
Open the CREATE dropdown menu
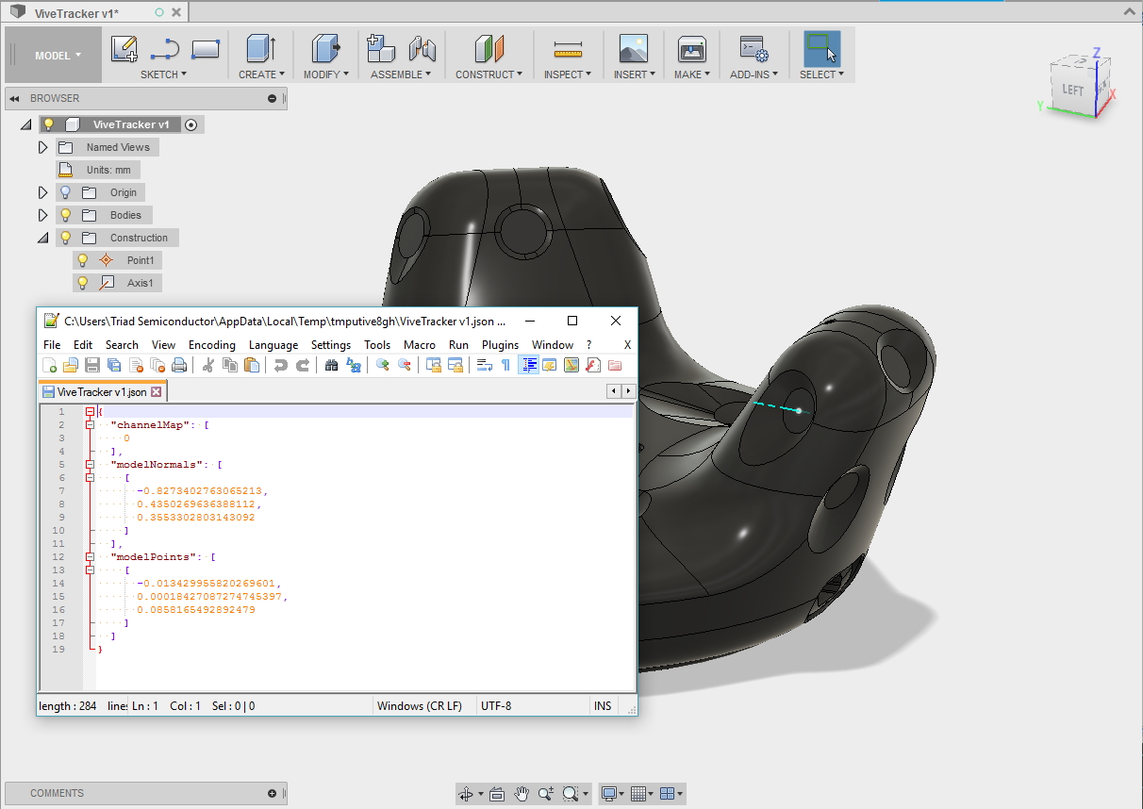coord(261,74)
